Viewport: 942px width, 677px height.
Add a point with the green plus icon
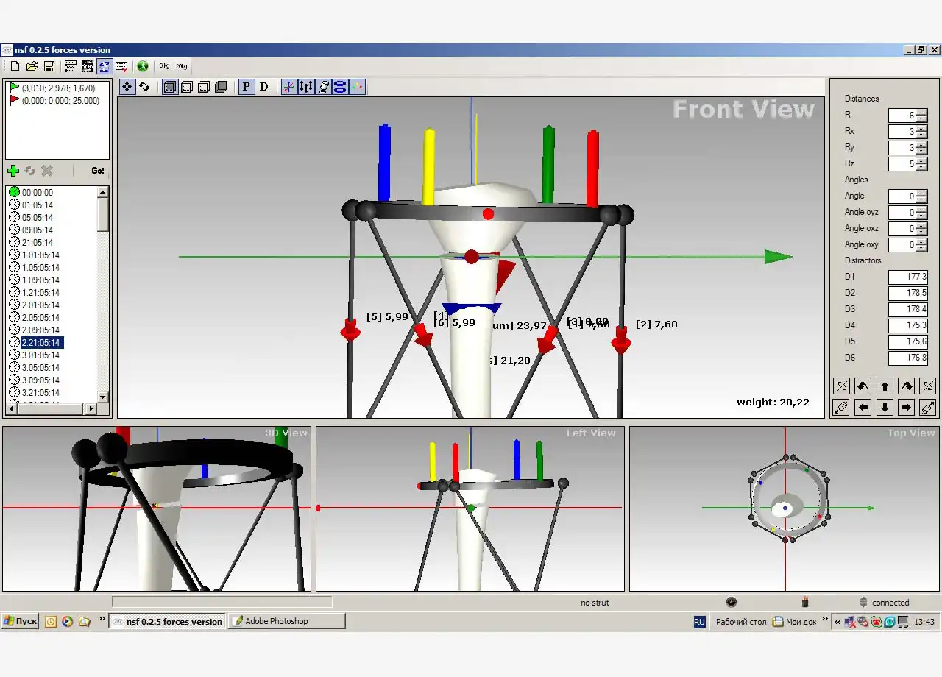13,171
